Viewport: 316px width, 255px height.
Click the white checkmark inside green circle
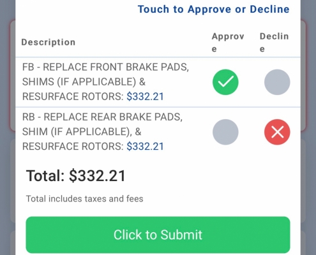tap(225, 82)
